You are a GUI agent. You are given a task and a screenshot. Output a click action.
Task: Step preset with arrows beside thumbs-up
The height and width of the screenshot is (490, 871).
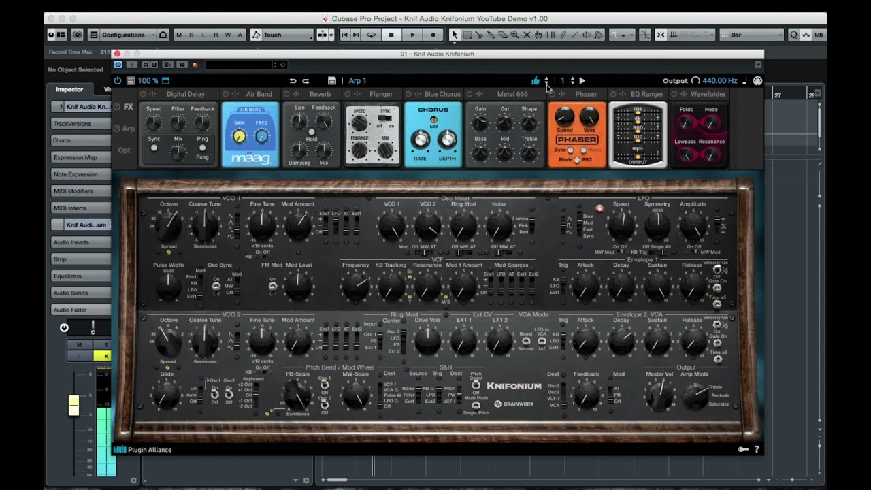tap(546, 80)
